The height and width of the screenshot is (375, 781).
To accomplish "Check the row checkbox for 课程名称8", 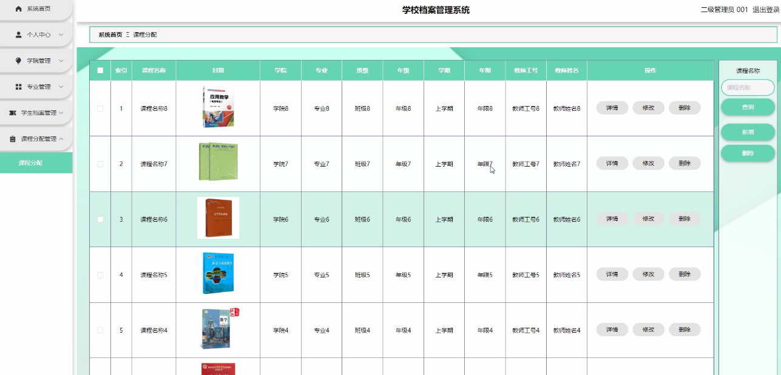I will coord(100,108).
